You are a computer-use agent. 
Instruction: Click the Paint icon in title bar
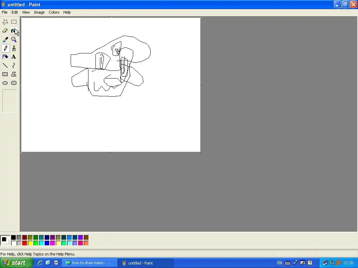[3, 4]
